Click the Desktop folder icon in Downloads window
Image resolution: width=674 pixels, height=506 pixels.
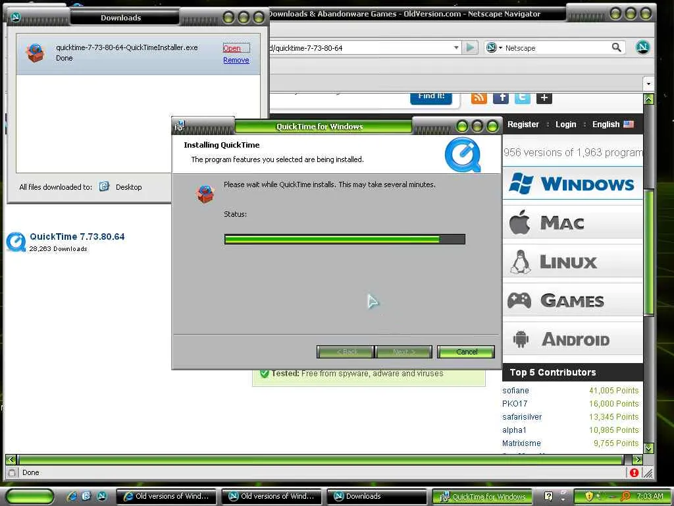104,186
